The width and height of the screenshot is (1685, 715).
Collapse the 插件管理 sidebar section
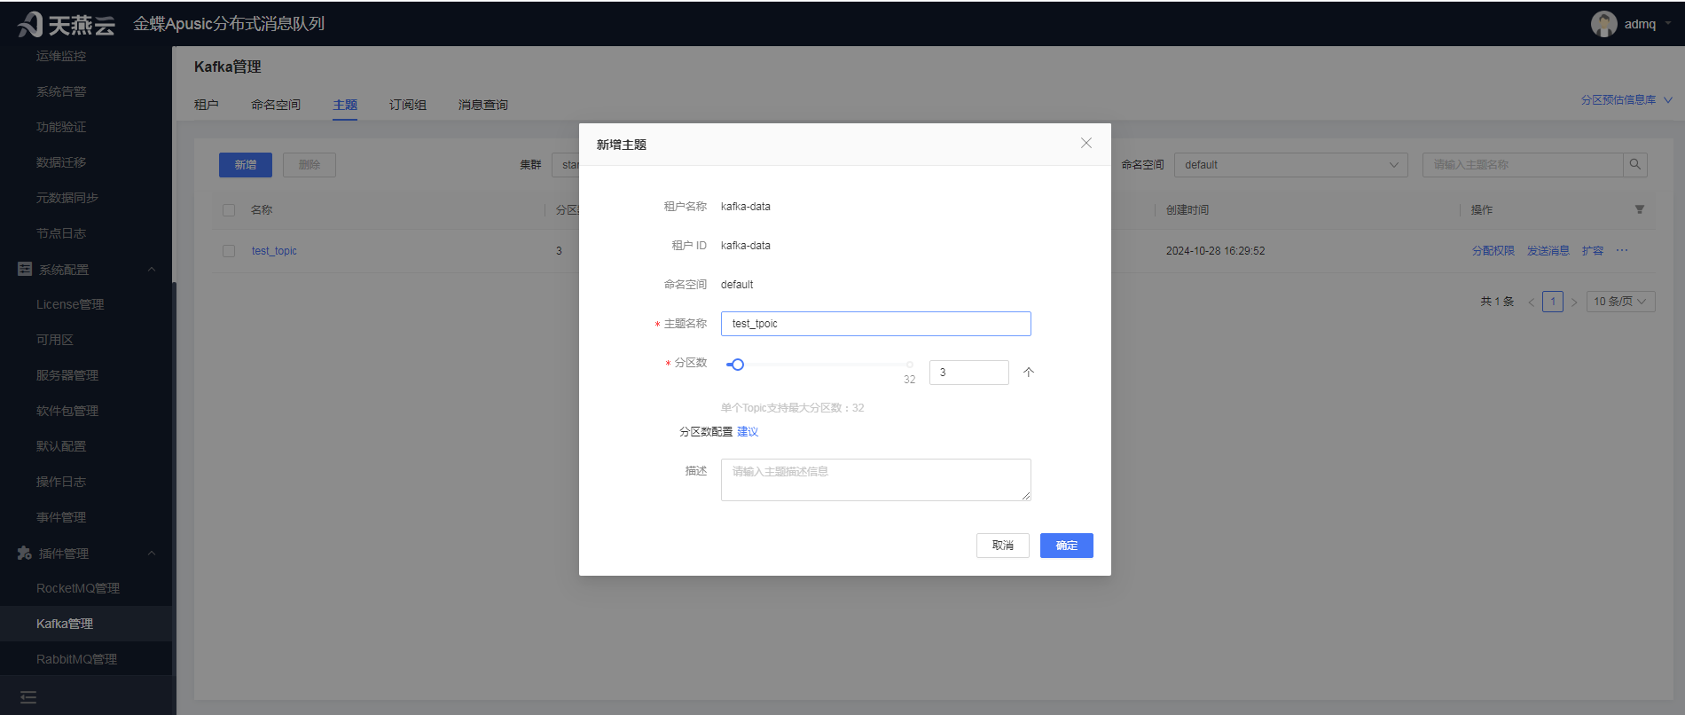(152, 554)
